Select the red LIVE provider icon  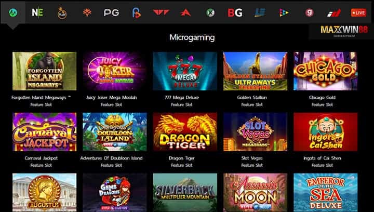[x=358, y=12]
